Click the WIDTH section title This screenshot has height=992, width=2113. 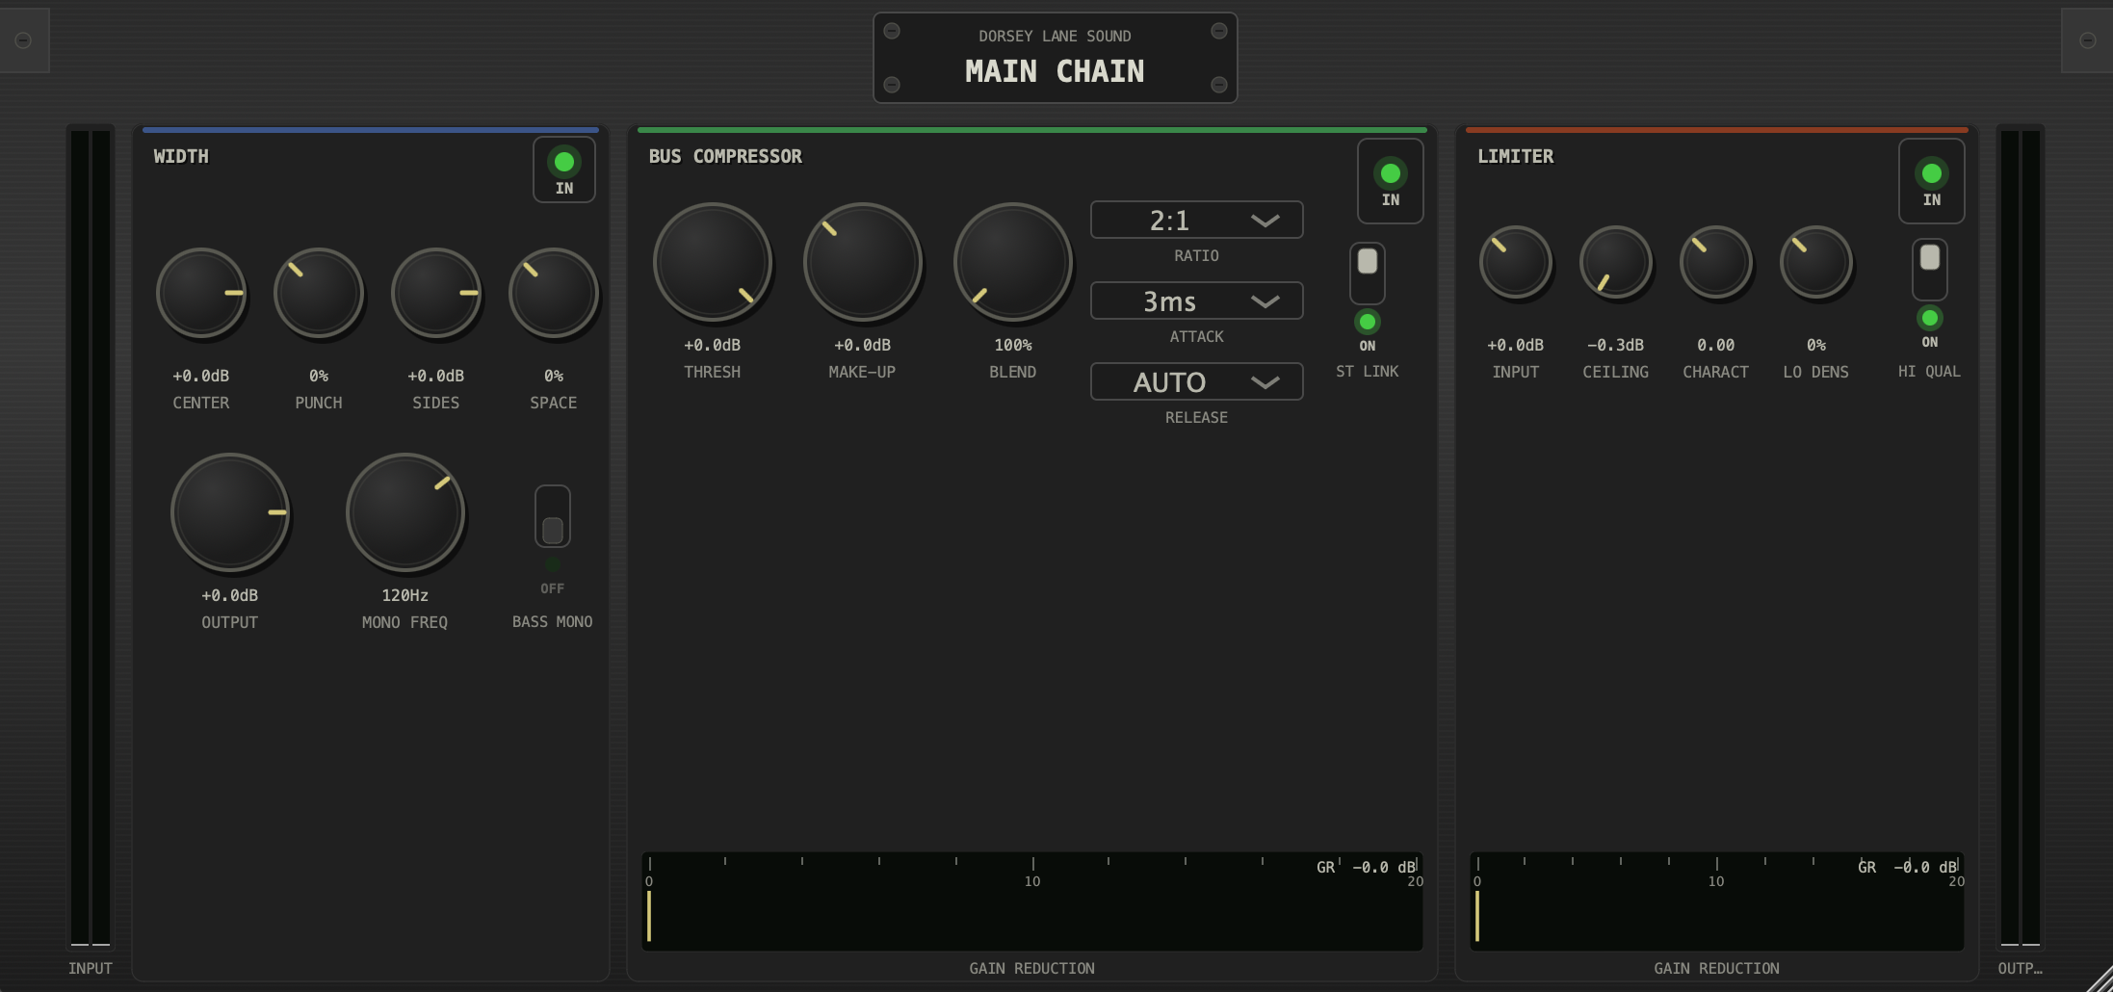pyautogui.click(x=181, y=156)
